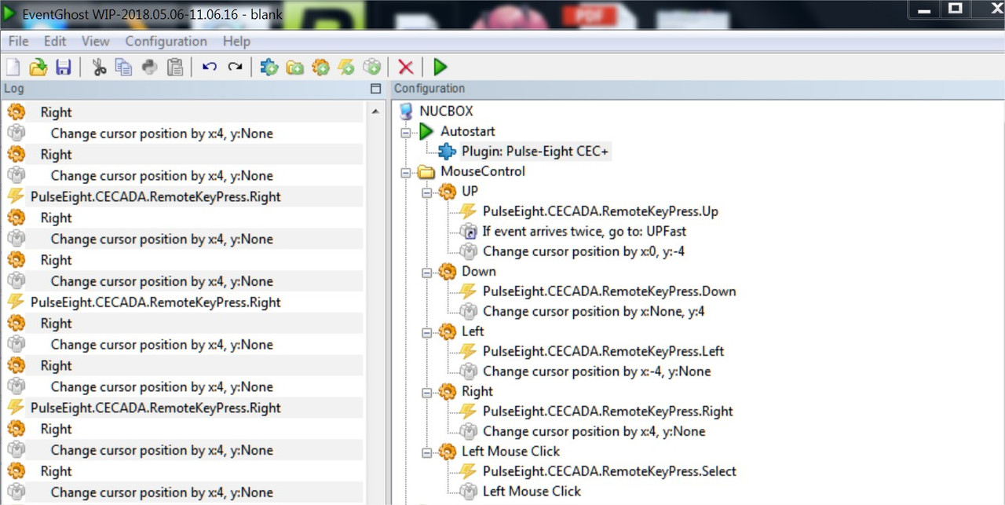Select the MouseControl folder label
Screen dimensions: 1005x505
point(482,171)
